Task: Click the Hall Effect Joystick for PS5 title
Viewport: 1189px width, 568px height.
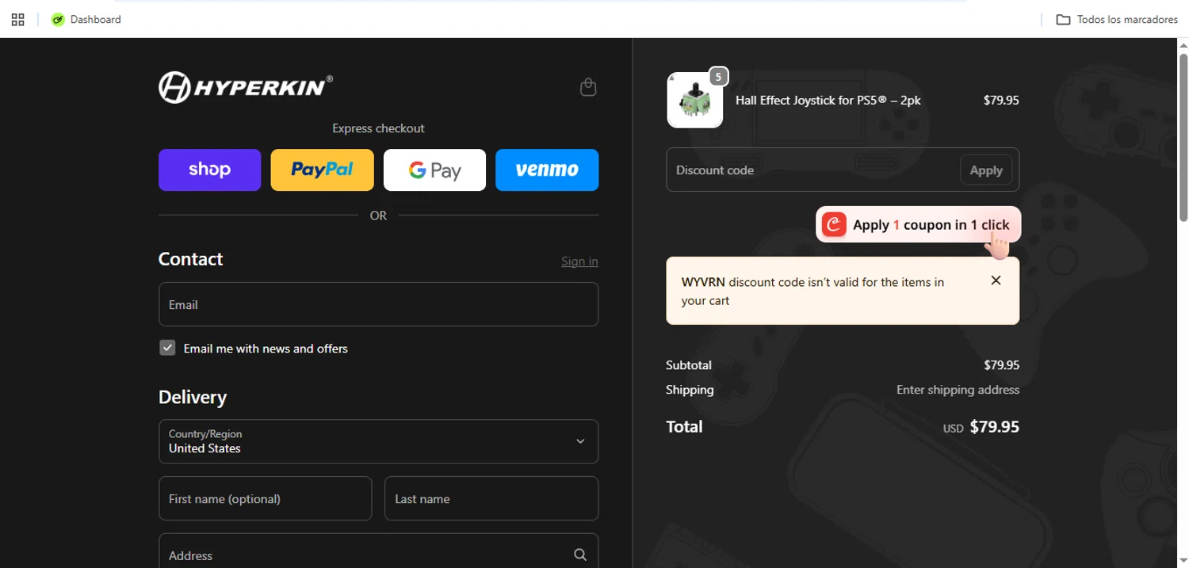Action: 828,100
